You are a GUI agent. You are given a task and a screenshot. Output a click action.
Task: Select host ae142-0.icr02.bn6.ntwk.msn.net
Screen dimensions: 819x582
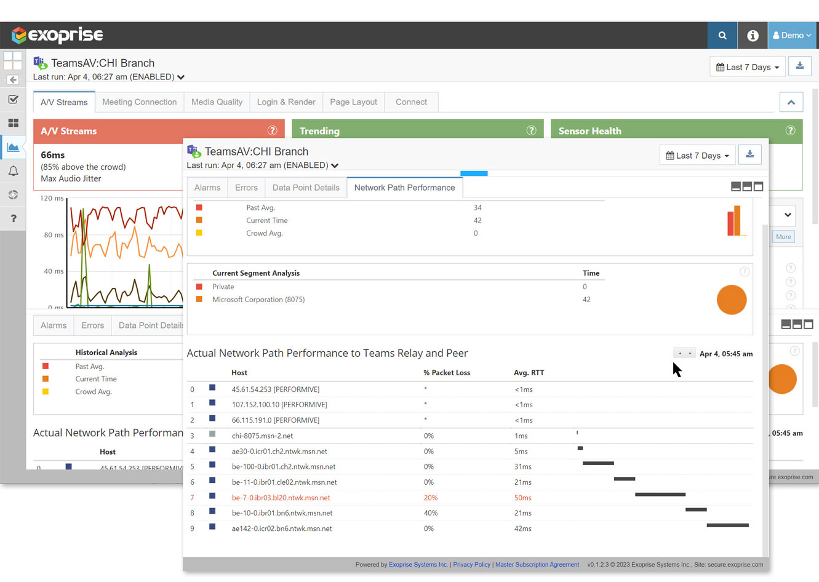[470, 528]
